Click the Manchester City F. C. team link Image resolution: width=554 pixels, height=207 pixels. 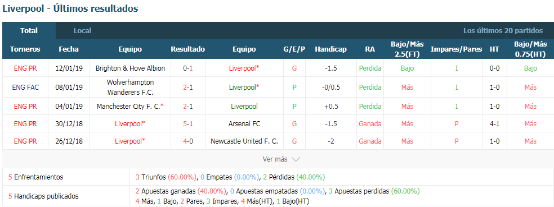click(x=131, y=107)
